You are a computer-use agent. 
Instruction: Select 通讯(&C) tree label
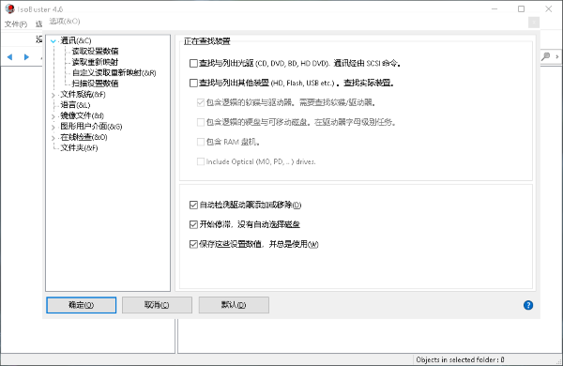(x=76, y=40)
